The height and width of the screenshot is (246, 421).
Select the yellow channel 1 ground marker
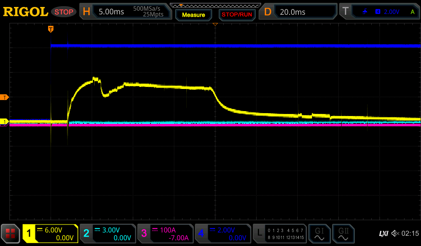click(x=5, y=122)
